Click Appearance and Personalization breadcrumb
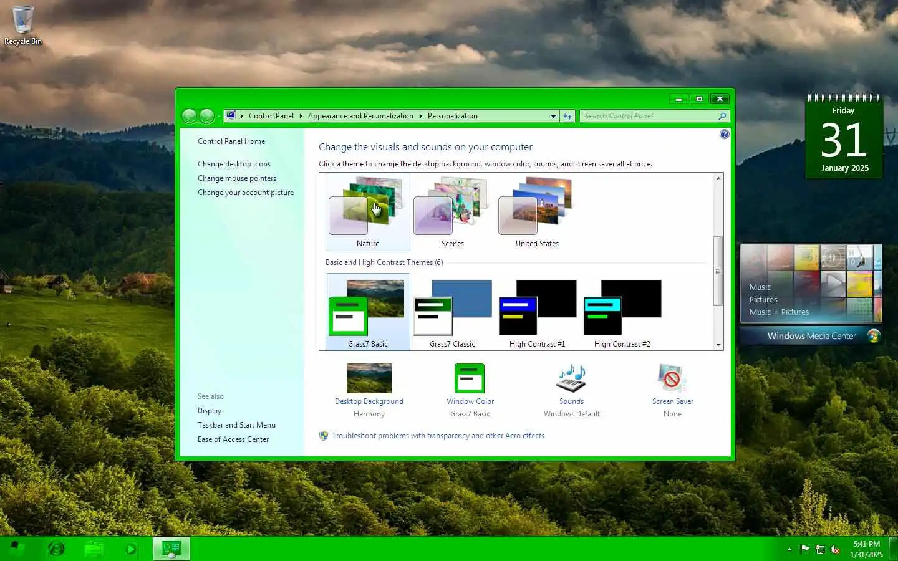The image size is (898, 561). point(360,116)
